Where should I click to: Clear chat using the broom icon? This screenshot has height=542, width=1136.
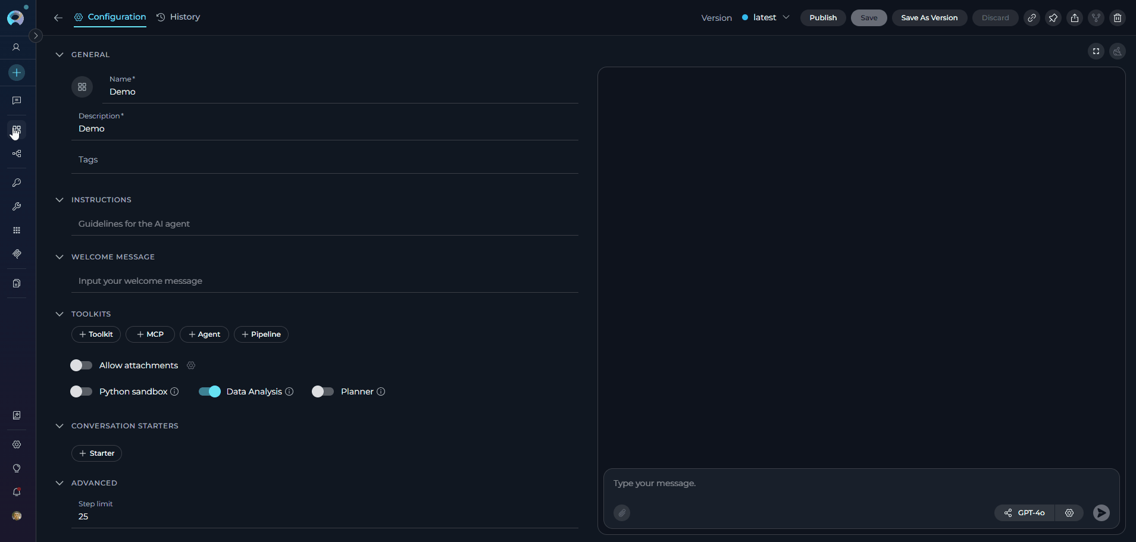pos(1118,51)
